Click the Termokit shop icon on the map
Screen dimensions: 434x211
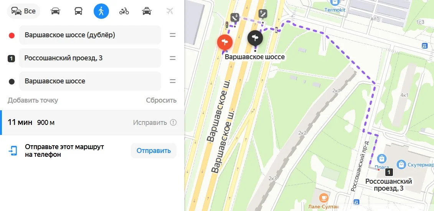[335, 2]
